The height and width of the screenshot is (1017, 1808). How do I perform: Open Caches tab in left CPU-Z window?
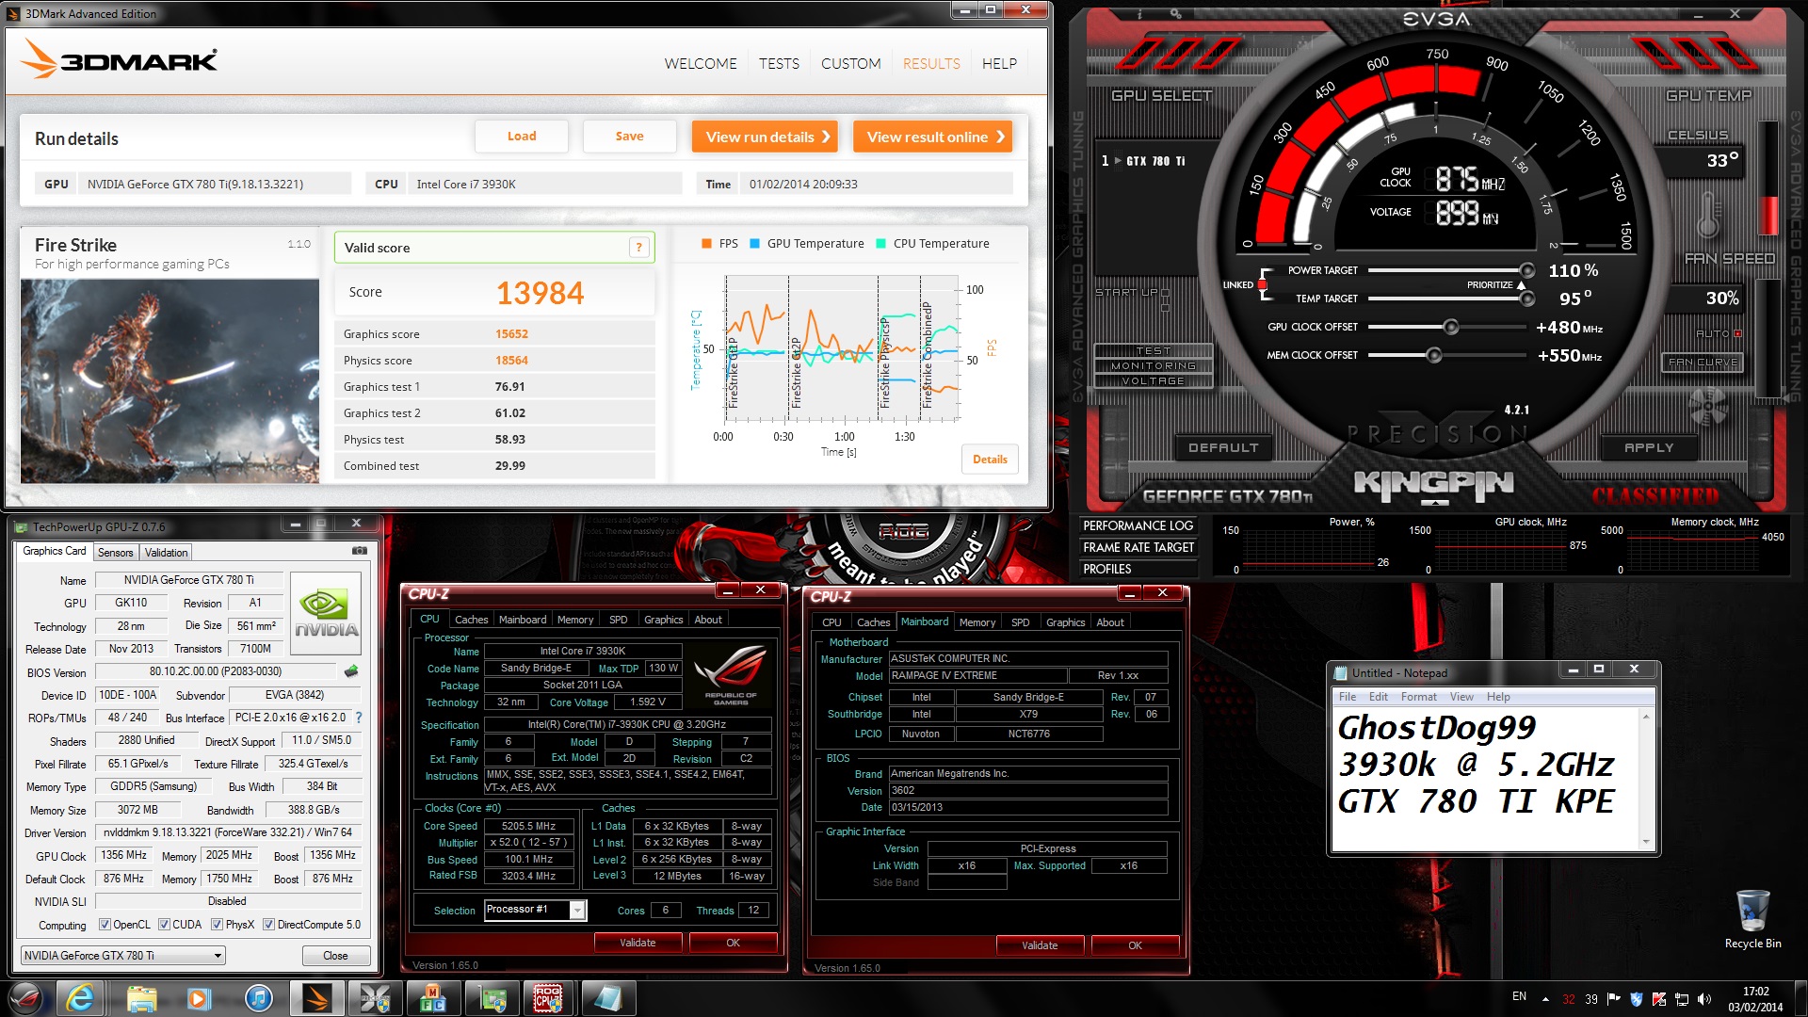tap(471, 620)
